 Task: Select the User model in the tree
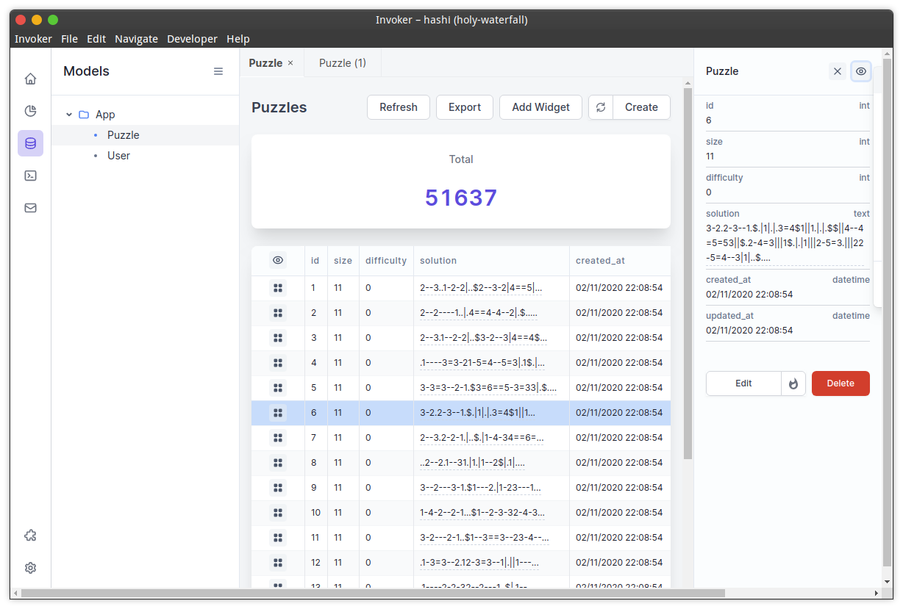(118, 155)
